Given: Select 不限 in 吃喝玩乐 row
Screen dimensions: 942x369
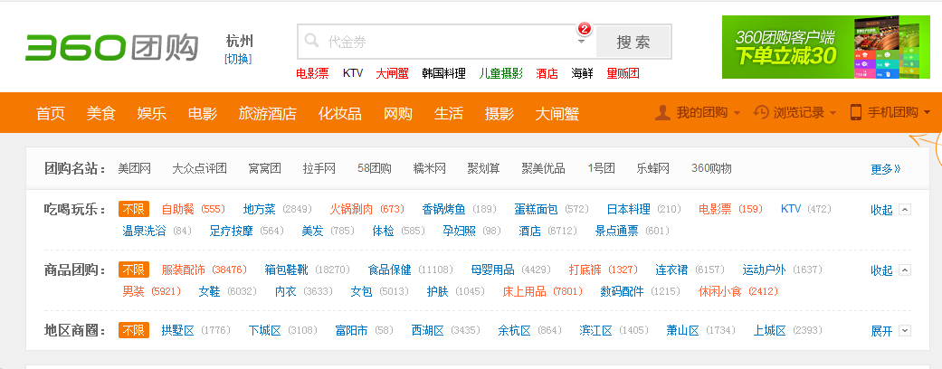Looking at the screenshot, I should pos(133,210).
